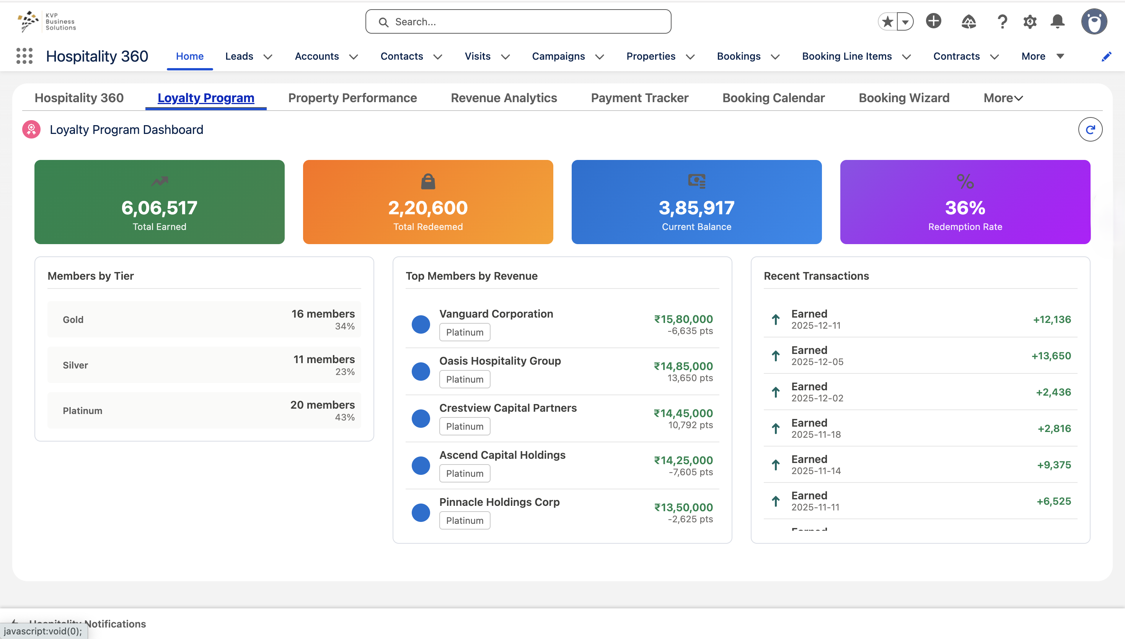Click the edit navigation pencil icon
1125x639 pixels.
1106,56
